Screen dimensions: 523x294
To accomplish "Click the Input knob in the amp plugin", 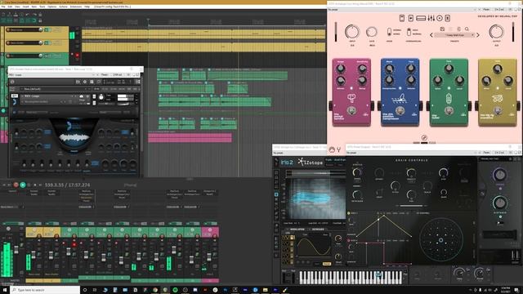I will (x=352, y=32).
